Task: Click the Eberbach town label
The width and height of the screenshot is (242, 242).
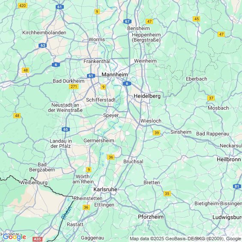Action: (197, 79)
